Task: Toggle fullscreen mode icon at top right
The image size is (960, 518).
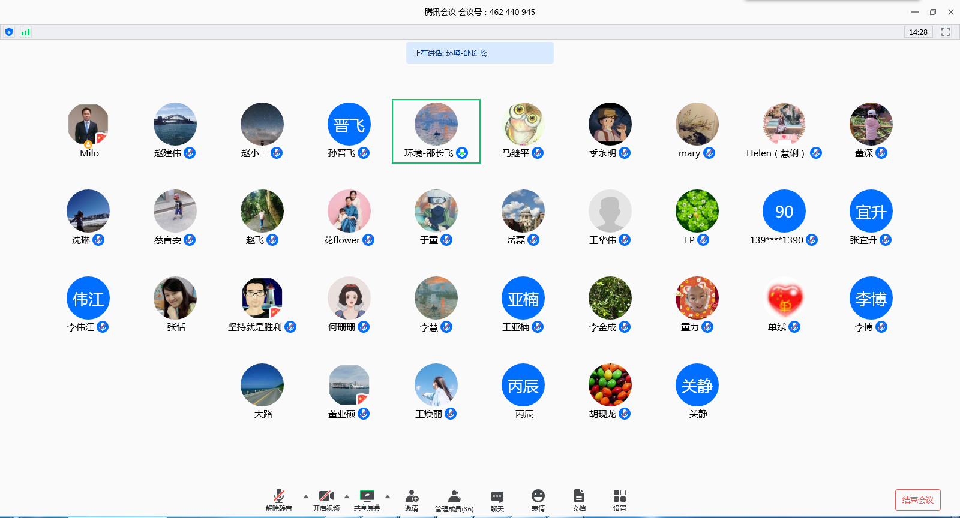Action: click(x=946, y=32)
